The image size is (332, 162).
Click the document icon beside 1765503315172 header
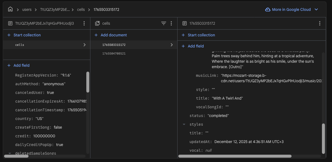click(185, 23)
